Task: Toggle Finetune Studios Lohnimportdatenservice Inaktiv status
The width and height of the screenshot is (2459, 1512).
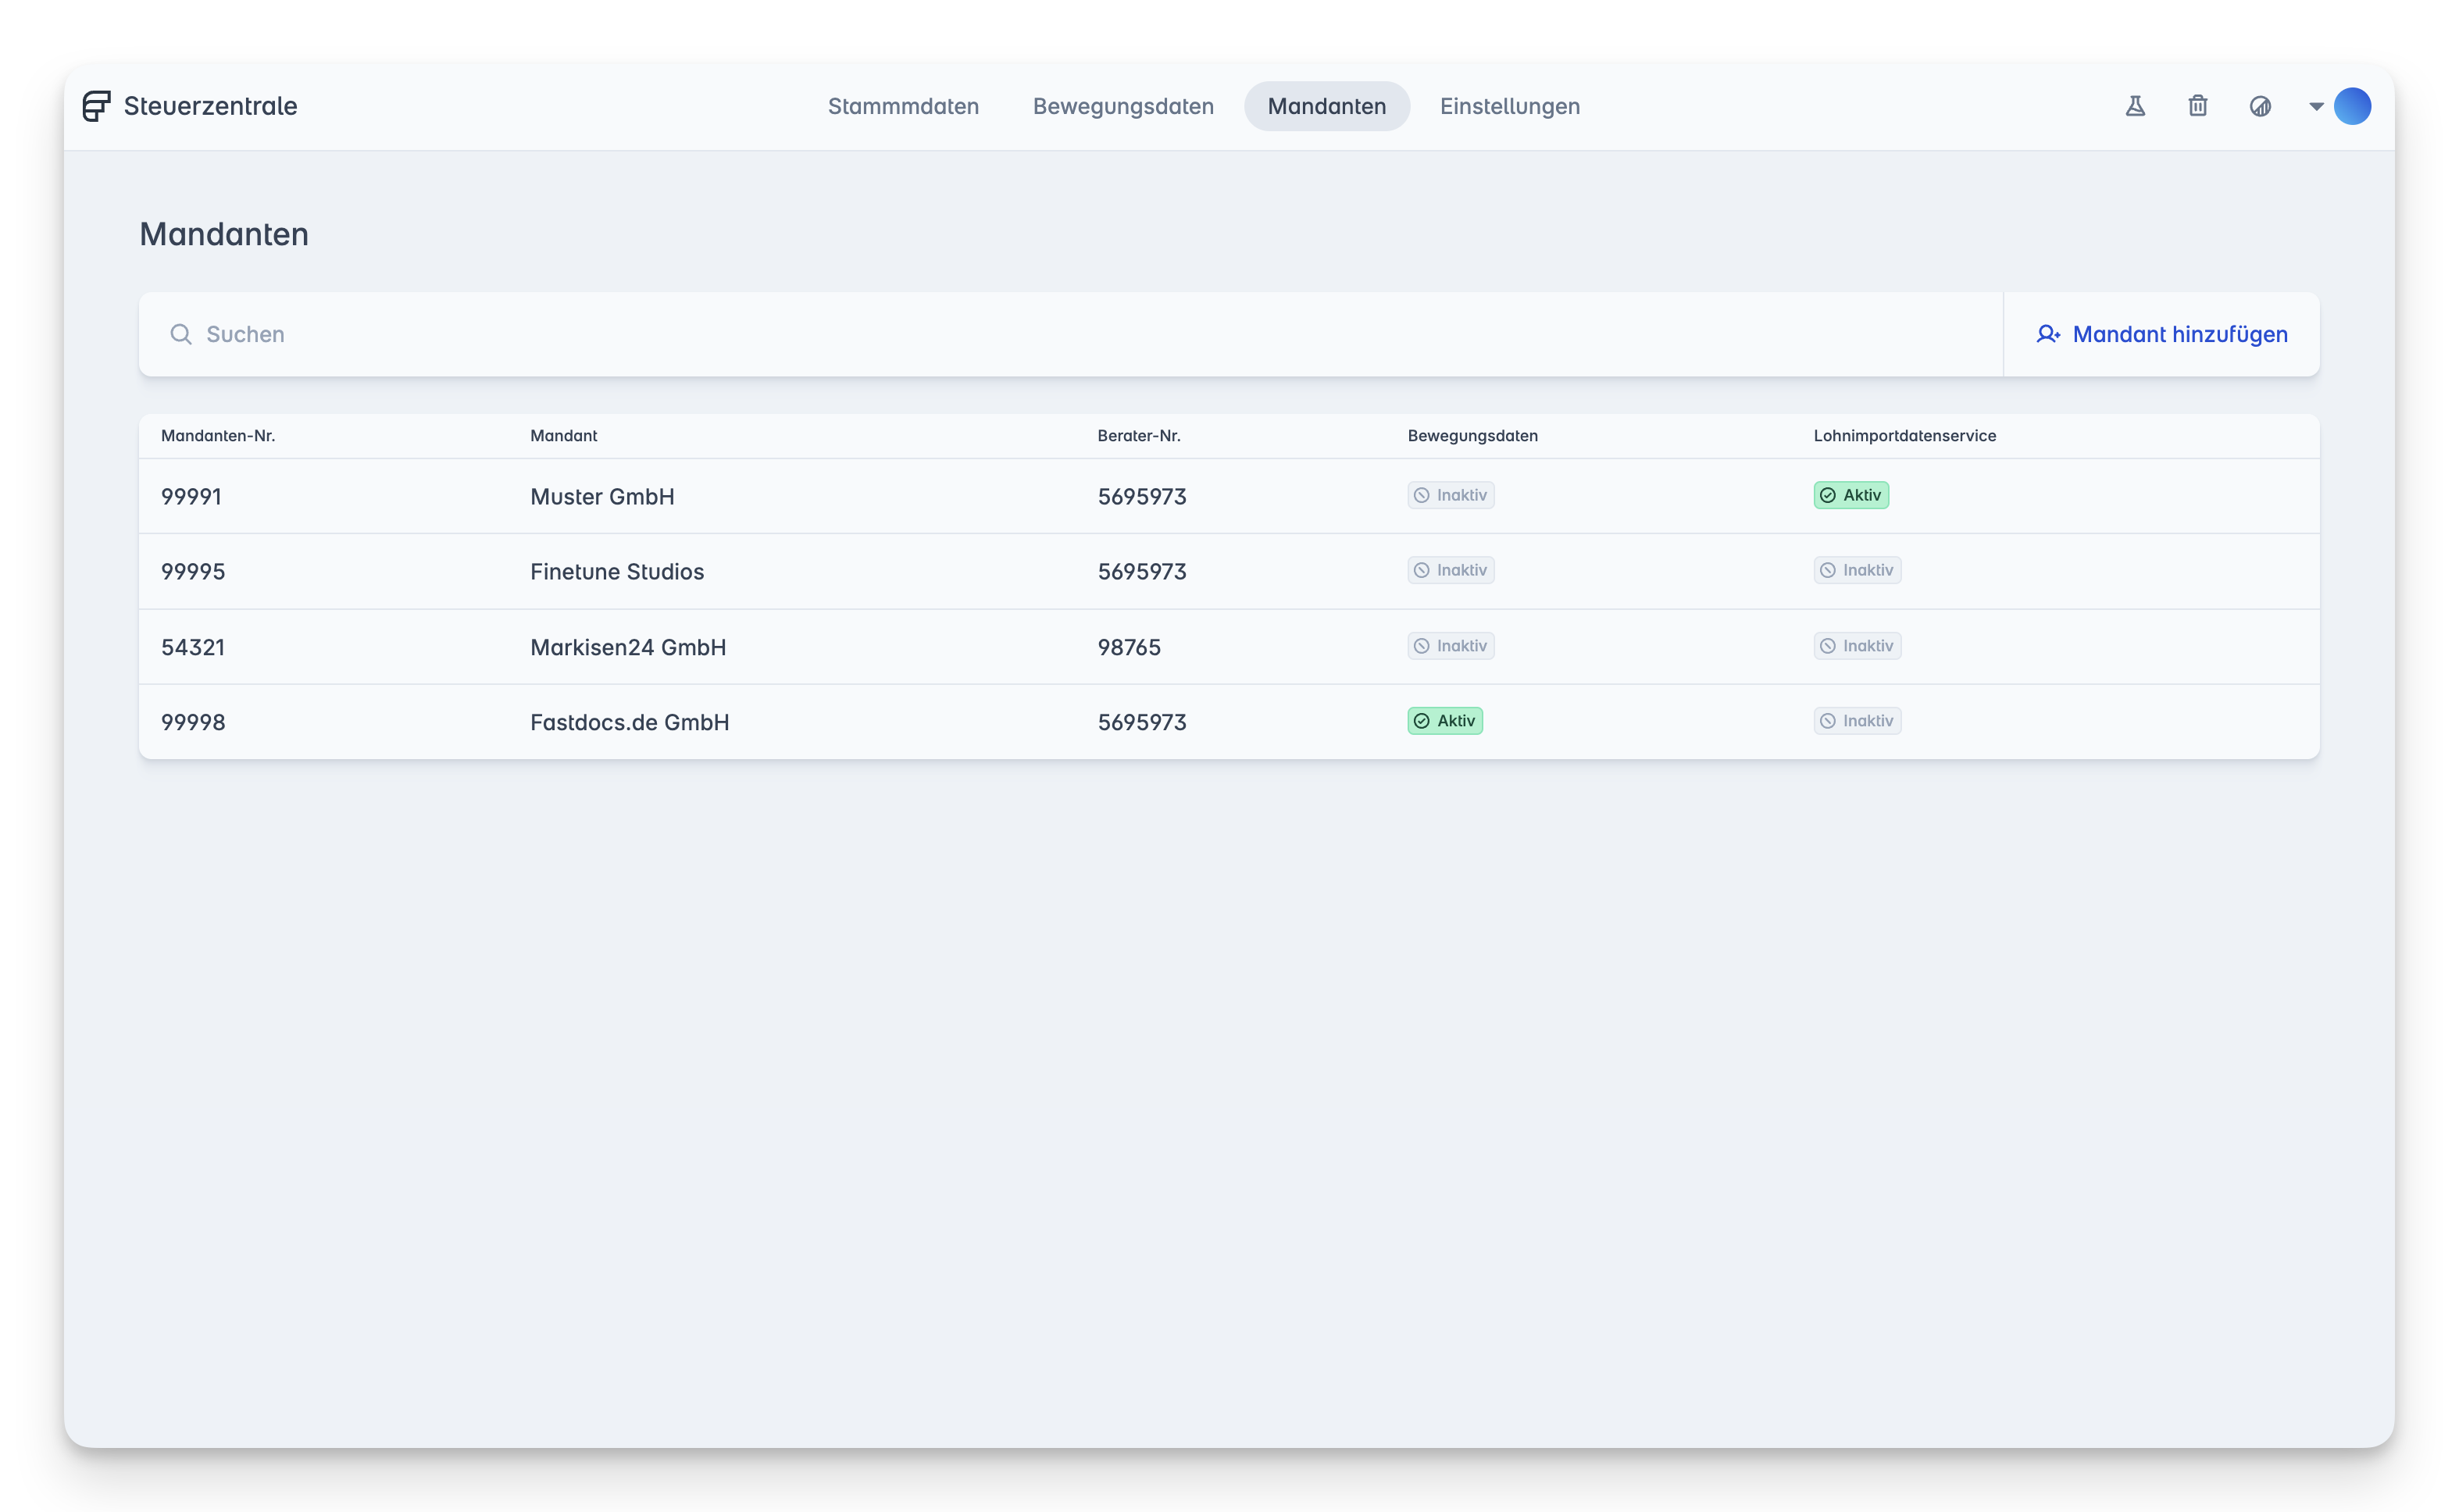Action: point(1856,570)
